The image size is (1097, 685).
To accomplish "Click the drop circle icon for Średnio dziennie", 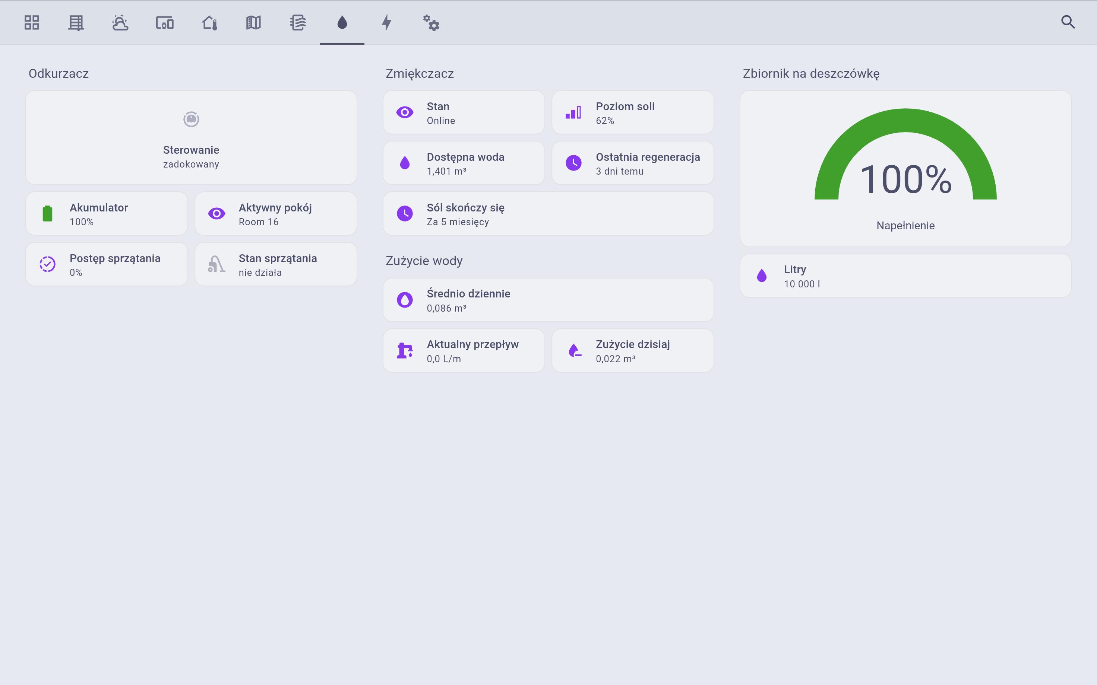I will 405,300.
